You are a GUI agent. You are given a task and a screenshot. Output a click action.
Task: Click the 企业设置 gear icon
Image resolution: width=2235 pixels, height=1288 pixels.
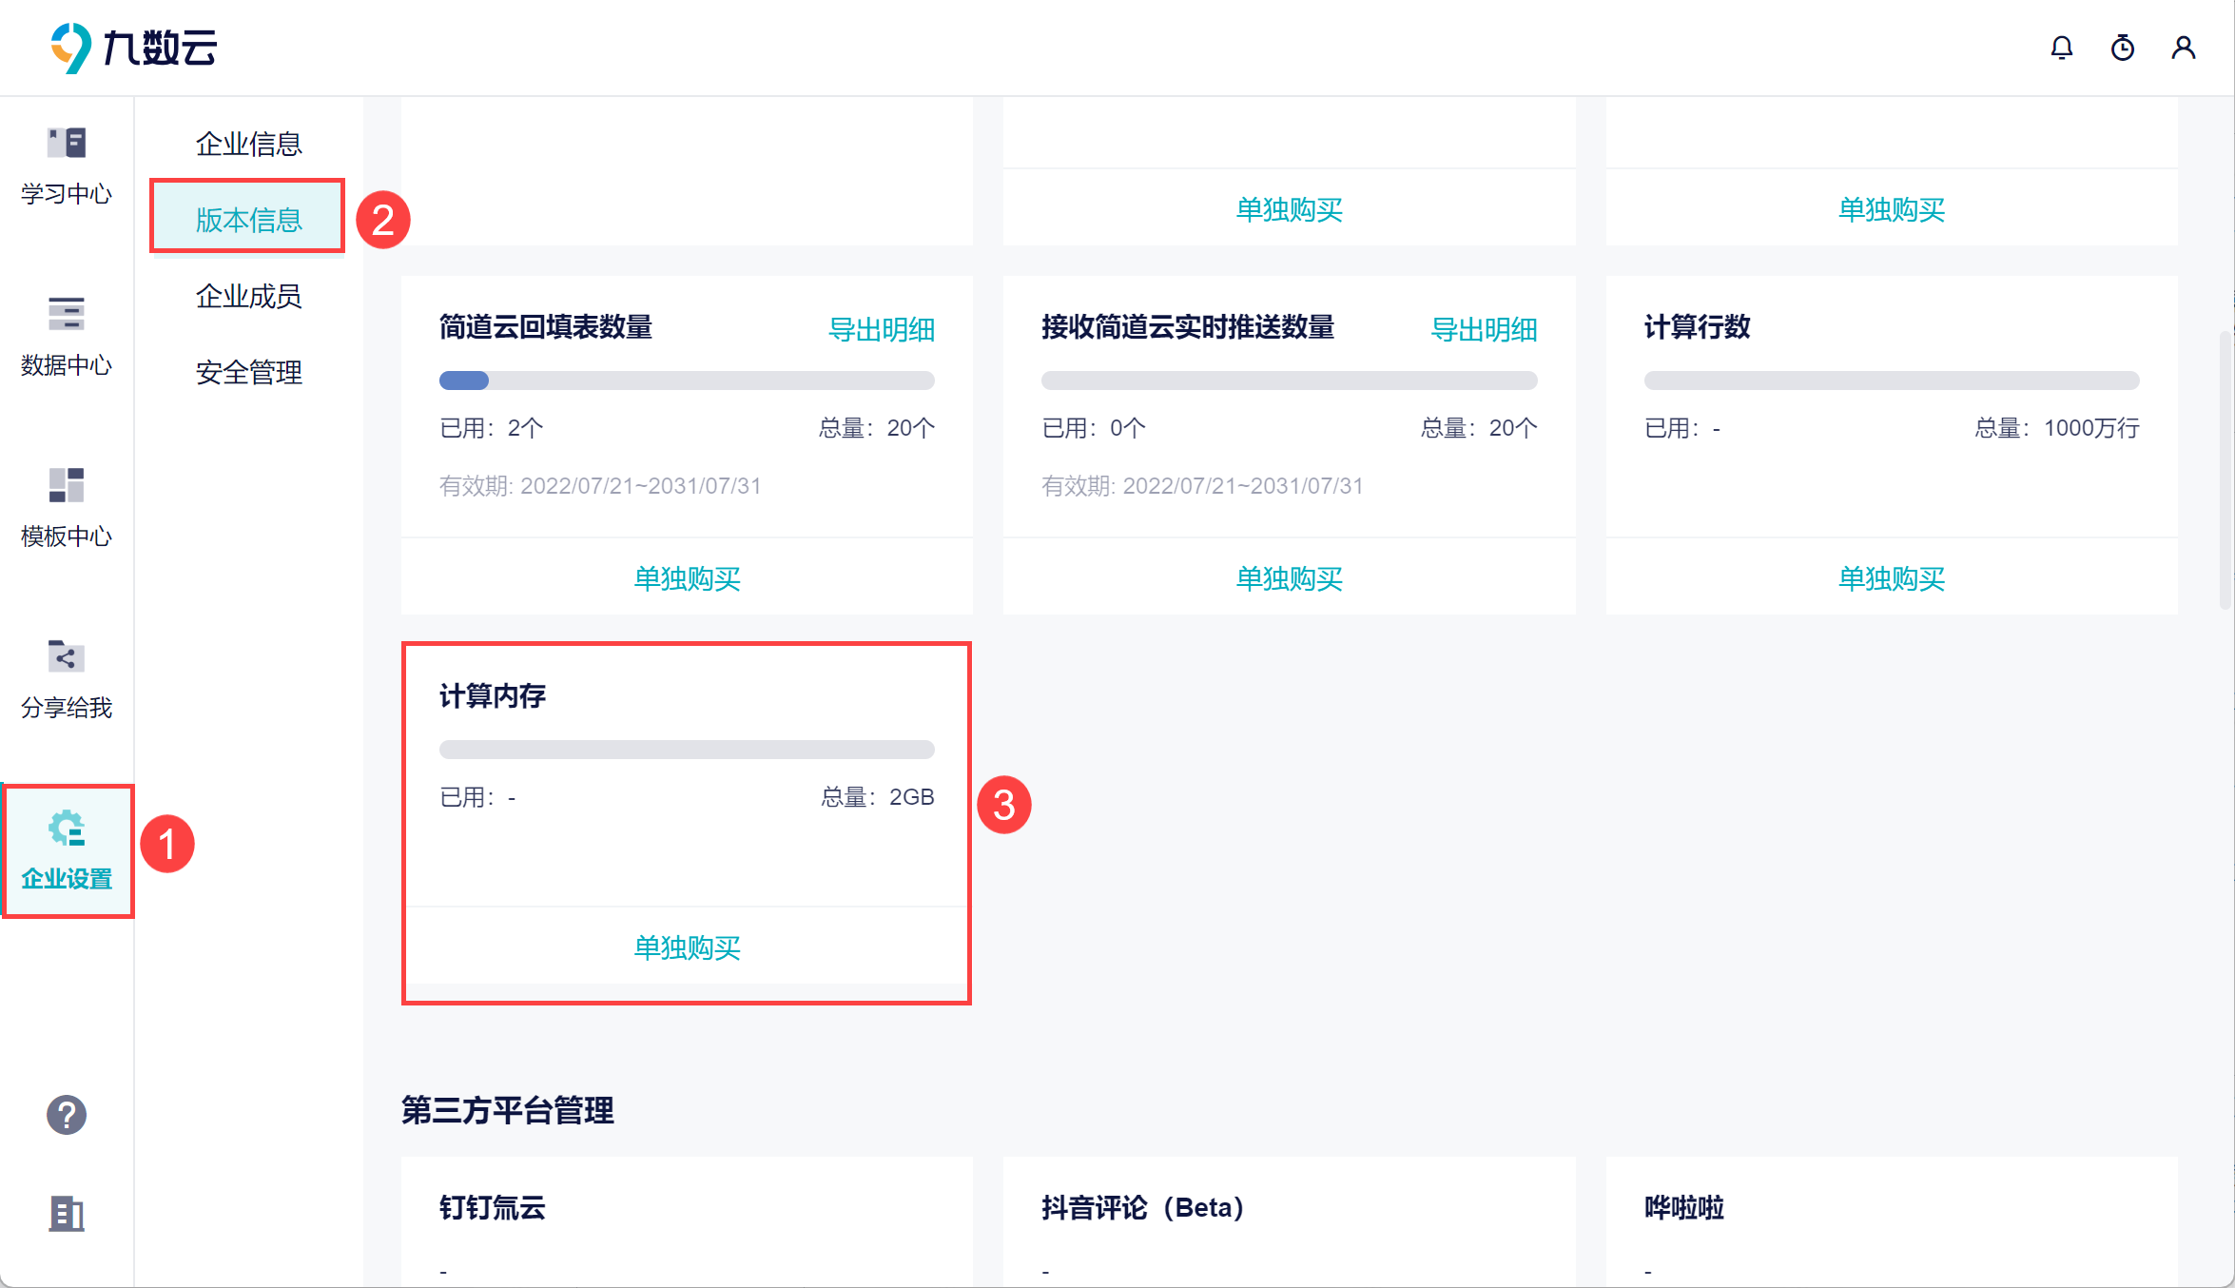coord(67,829)
